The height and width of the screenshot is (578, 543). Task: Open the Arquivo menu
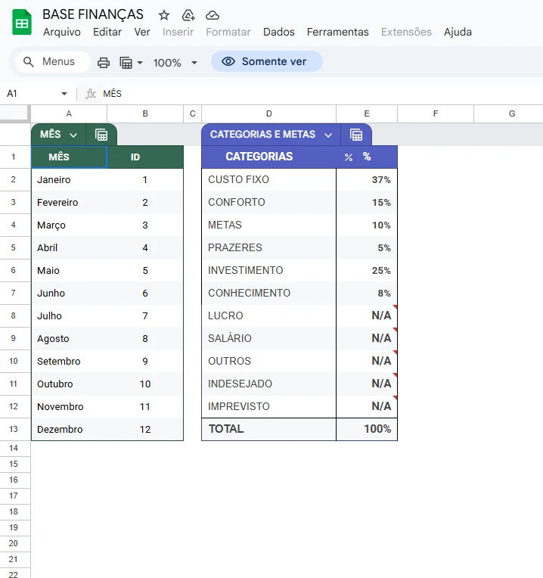[62, 32]
